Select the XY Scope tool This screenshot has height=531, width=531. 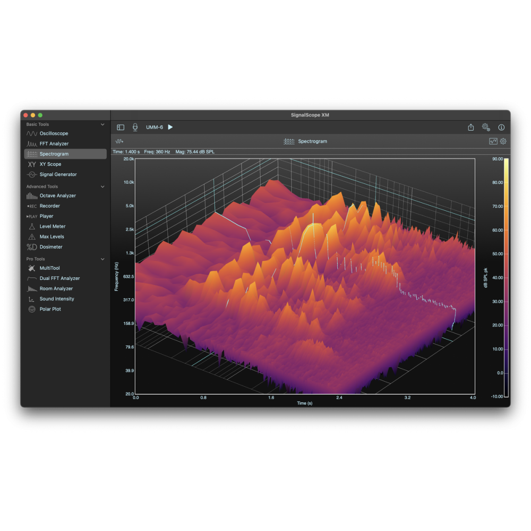pos(50,165)
